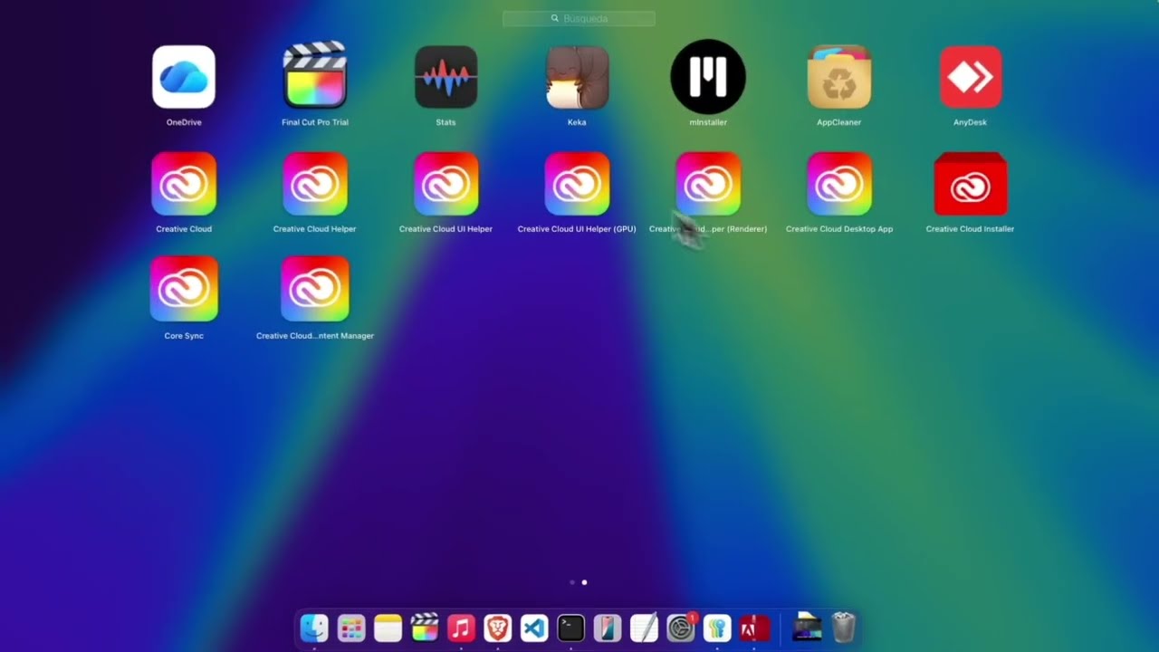1159x652 pixels.
Task: Switch to the first Launchpad page dot
Action: click(571, 582)
